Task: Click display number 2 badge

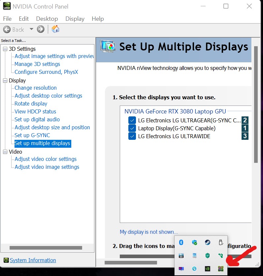Action: coord(245,120)
